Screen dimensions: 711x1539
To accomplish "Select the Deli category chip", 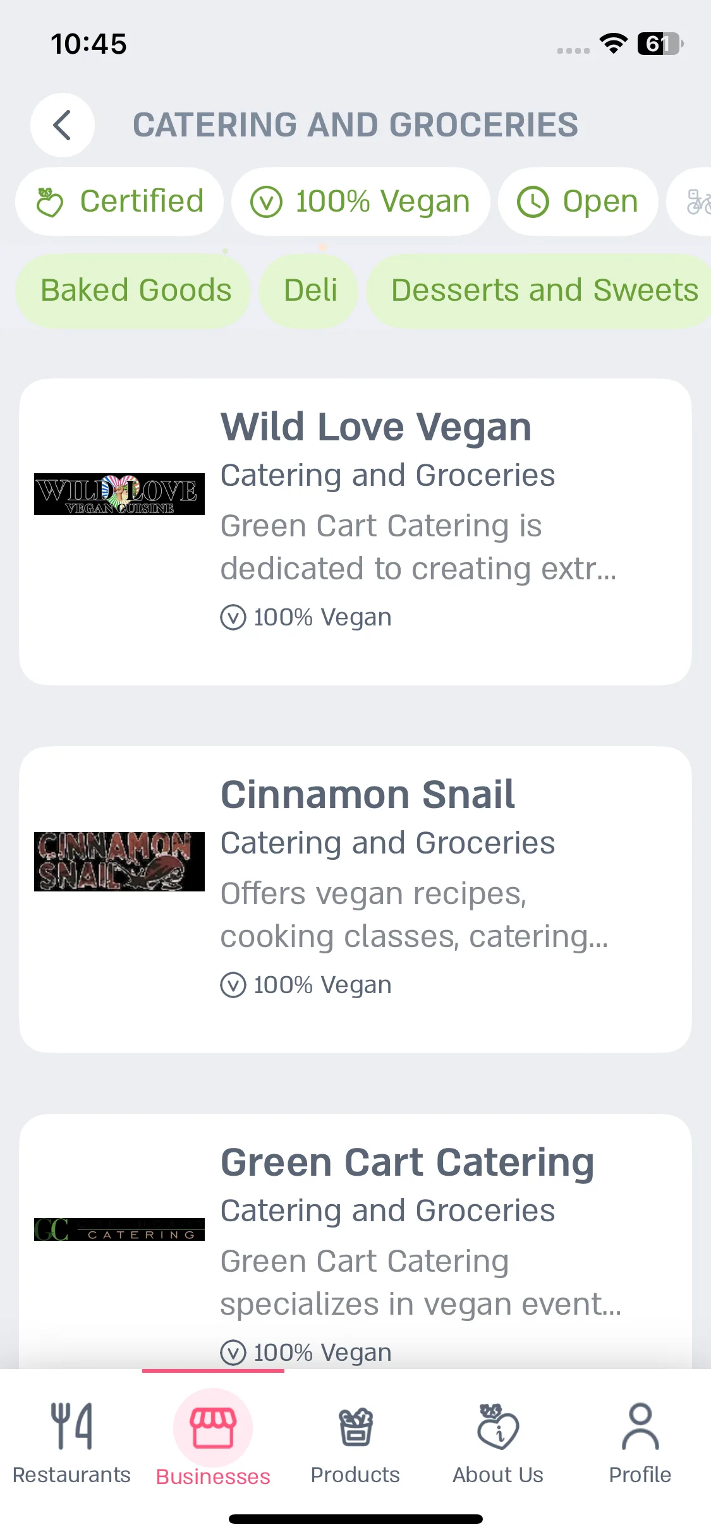I will click(x=309, y=291).
